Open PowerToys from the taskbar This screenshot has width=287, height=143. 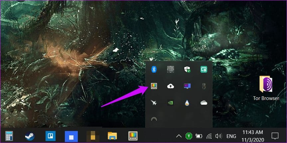tap(133, 136)
